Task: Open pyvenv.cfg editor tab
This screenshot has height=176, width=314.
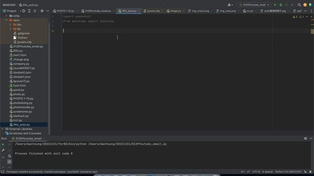Action: click(152, 11)
